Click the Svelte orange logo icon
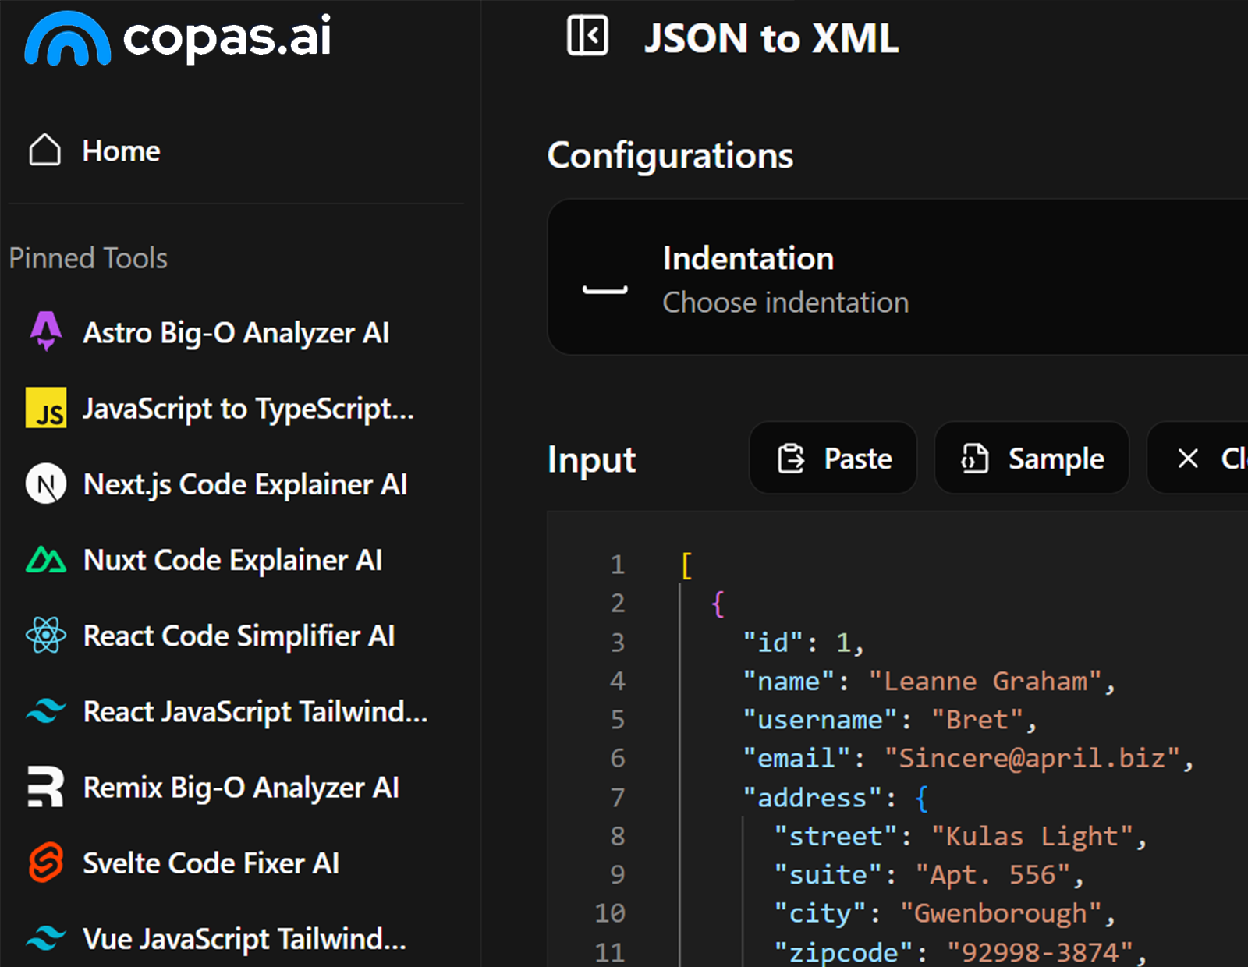The width and height of the screenshot is (1248, 967). click(x=46, y=863)
